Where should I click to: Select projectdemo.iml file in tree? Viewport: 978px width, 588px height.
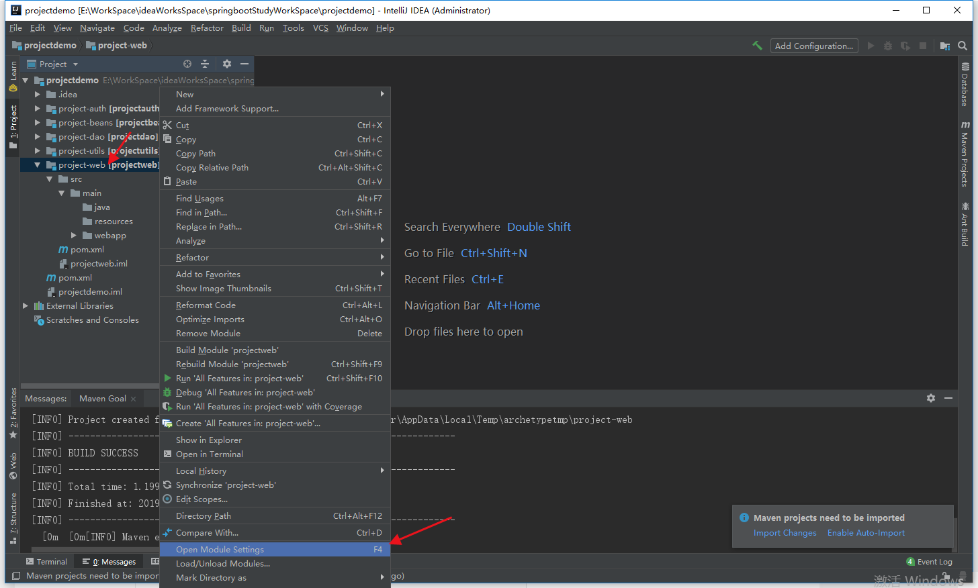tap(85, 292)
